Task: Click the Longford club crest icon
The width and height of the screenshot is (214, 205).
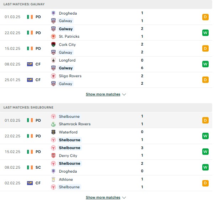Action: (x=53, y=60)
